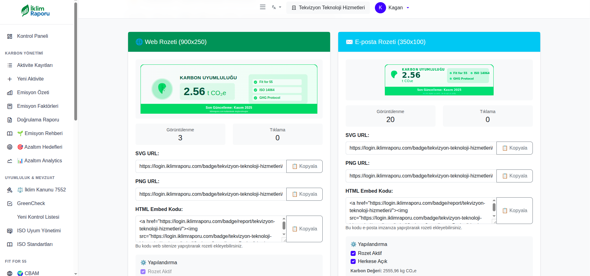Open the Kagan user dropdown
This screenshot has width=590, height=276.
tap(399, 8)
